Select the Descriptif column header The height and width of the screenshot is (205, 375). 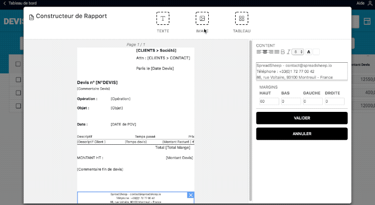pyautogui.click(x=85, y=137)
